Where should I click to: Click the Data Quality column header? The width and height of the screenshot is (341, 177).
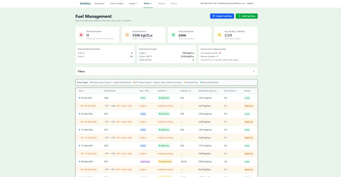pos(230,91)
